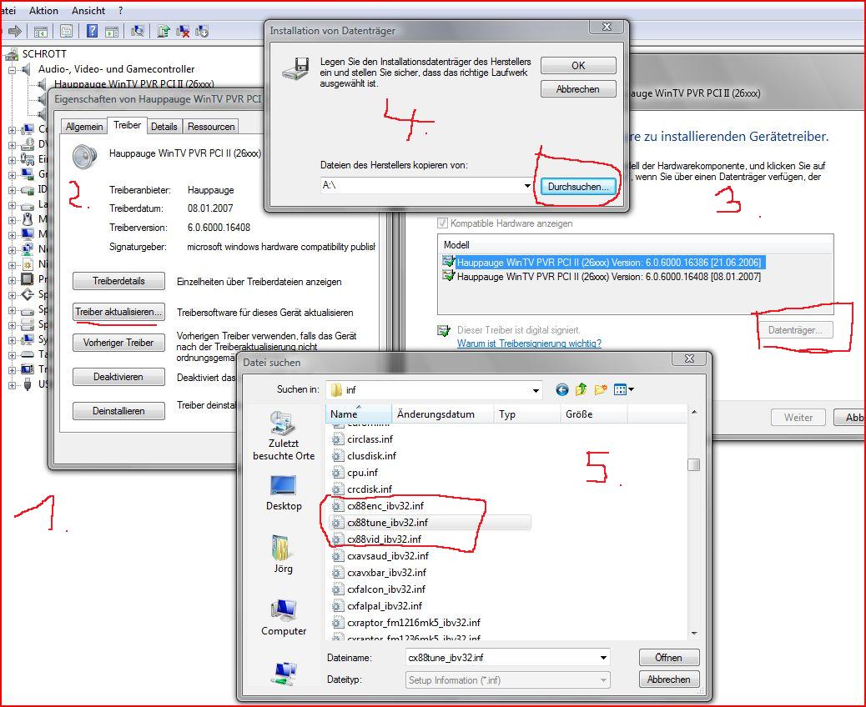Click Abbrechen in Installation von Datenträger dialog
This screenshot has height=707, width=866.
(578, 89)
